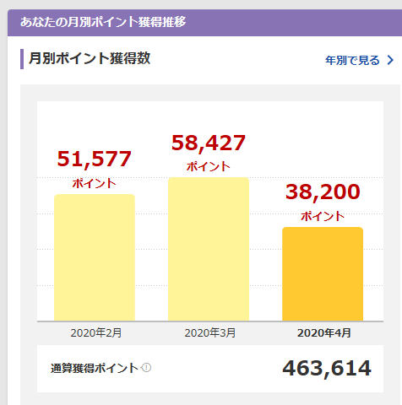Select the orange 2020年4月 bar
Screen dimensions: 402x405
pos(323,273)
